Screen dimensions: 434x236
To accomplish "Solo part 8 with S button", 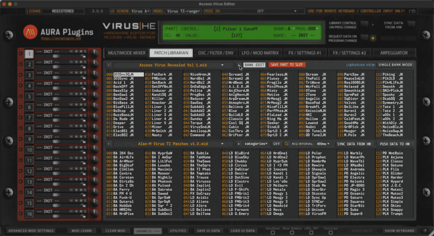I will coord(85,126).
